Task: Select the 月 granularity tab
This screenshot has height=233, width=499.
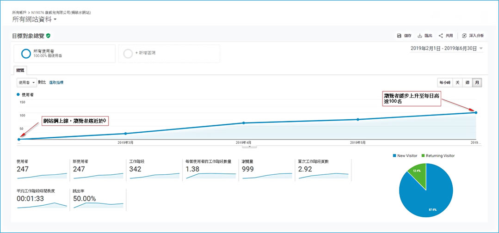Action: pyautogui.click(x=477, y=83)
